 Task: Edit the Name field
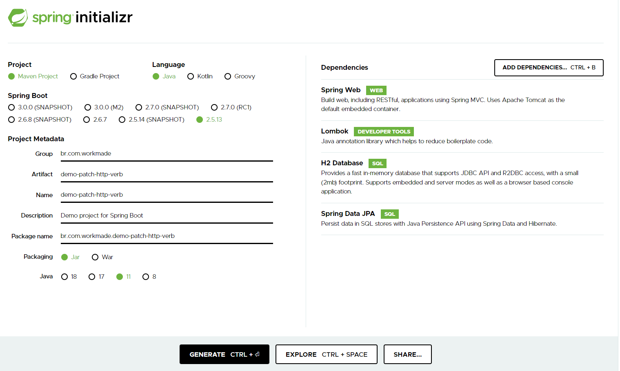pos(167,195)
